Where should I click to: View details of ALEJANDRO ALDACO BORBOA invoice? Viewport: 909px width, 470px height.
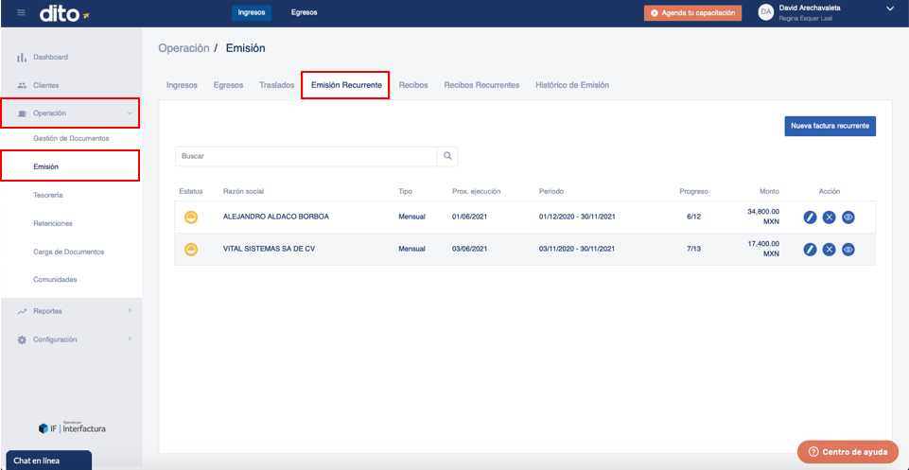[x=848, y=218]
